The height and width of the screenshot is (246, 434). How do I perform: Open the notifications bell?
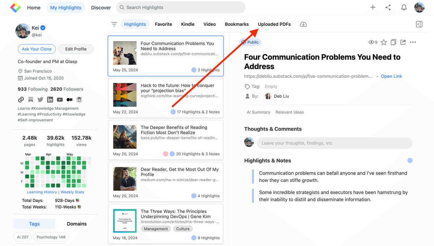coord(404,7)
